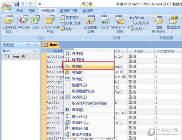Save using the quick access floppy icon
Screen dimensions: 182x140
[x=17, y=4]
